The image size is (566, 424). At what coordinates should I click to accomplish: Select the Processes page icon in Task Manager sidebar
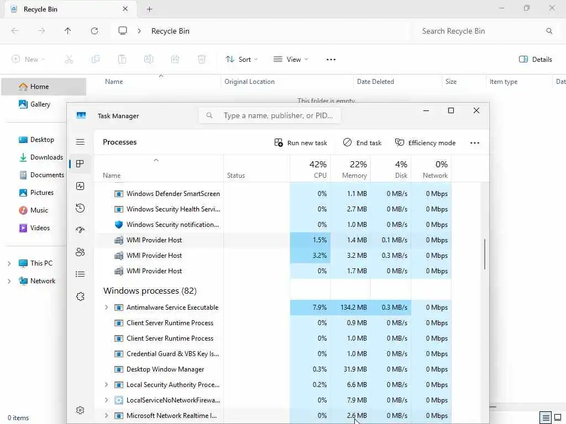click(x=80, y=164)
